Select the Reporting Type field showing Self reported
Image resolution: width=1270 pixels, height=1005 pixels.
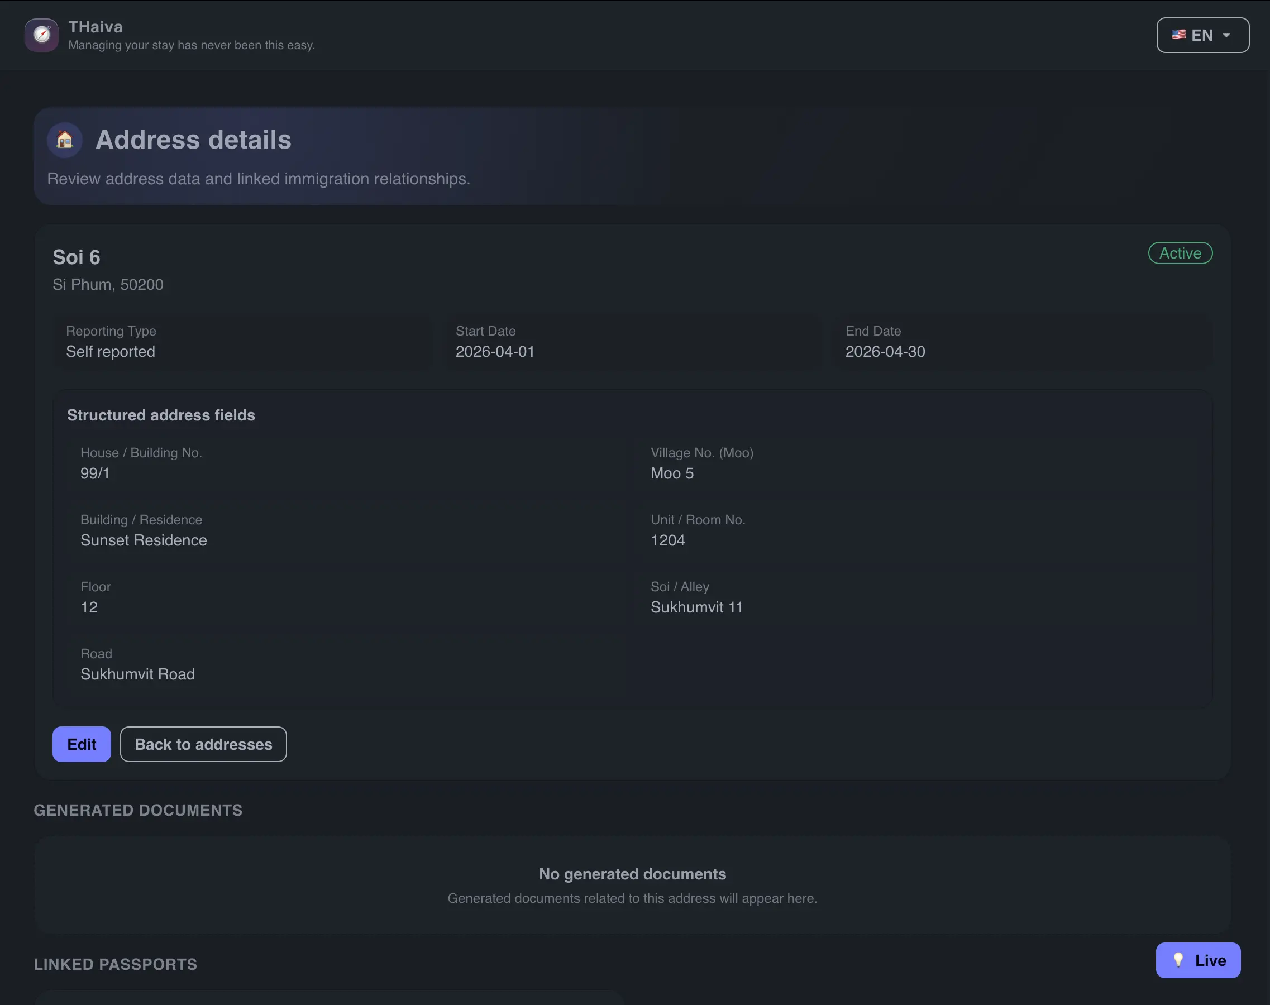pyautogui.click(x=111, y=351)
